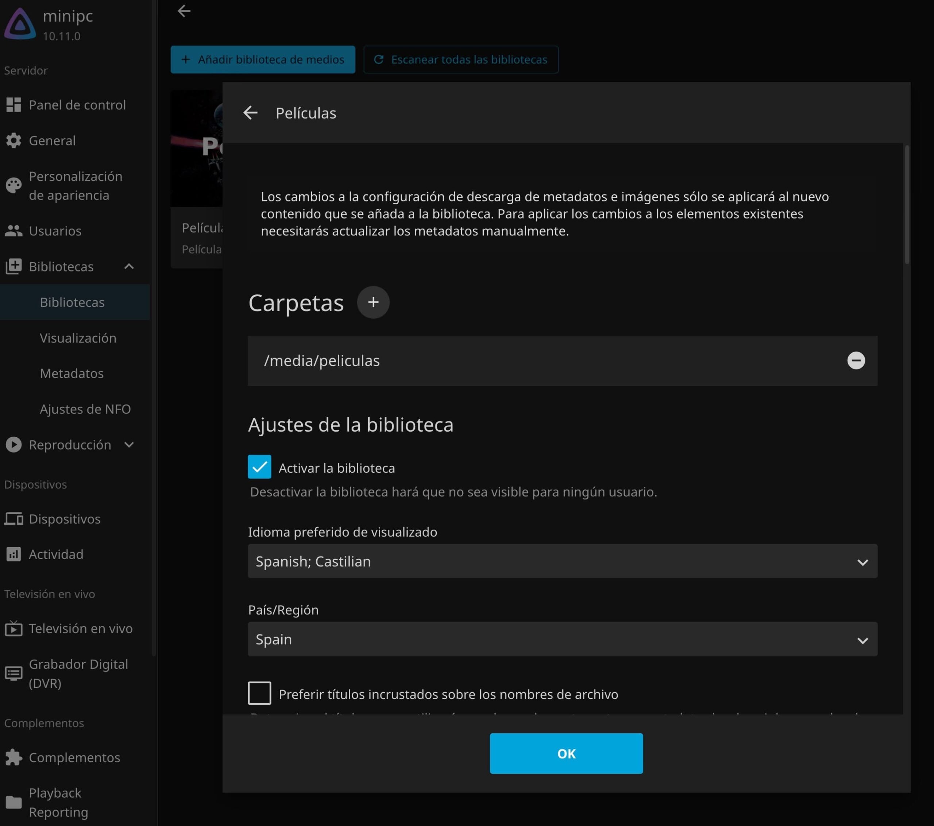934x826 pixels.
Task: Click the plus icon next to Carpetas
Action: coord(373,302)
